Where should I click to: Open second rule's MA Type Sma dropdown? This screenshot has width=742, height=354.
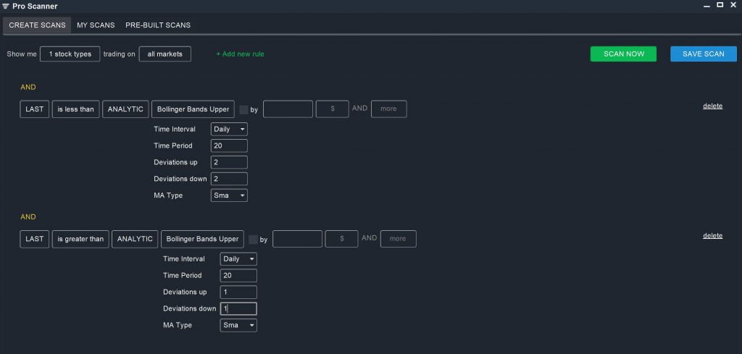[x=238, y=325]
